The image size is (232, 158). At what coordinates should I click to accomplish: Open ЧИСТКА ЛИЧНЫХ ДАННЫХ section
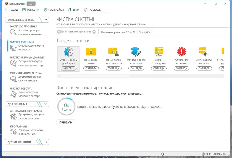click(27, 58)
